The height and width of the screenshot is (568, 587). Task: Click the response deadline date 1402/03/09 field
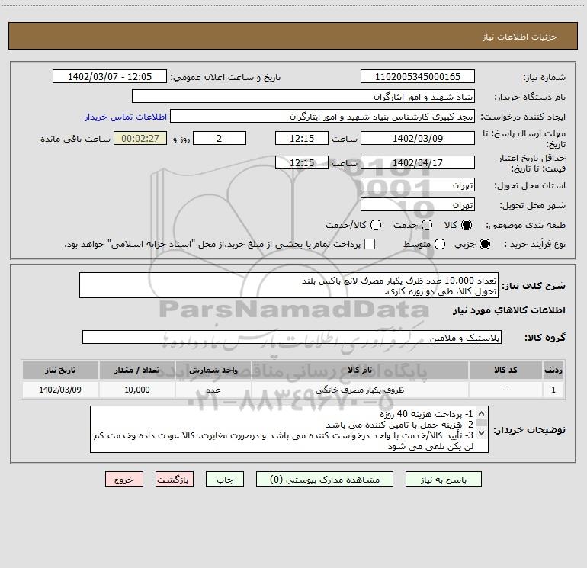click(x=418, y=138)
